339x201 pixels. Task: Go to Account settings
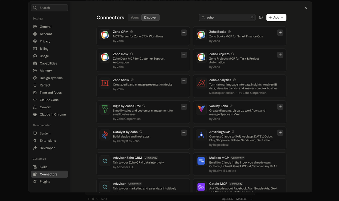coord(49,34)
